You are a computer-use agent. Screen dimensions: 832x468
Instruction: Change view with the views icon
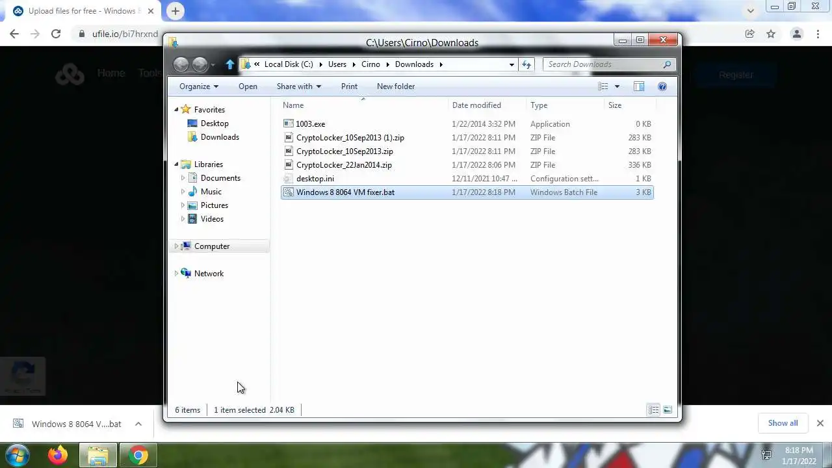[x=603, y=86]
